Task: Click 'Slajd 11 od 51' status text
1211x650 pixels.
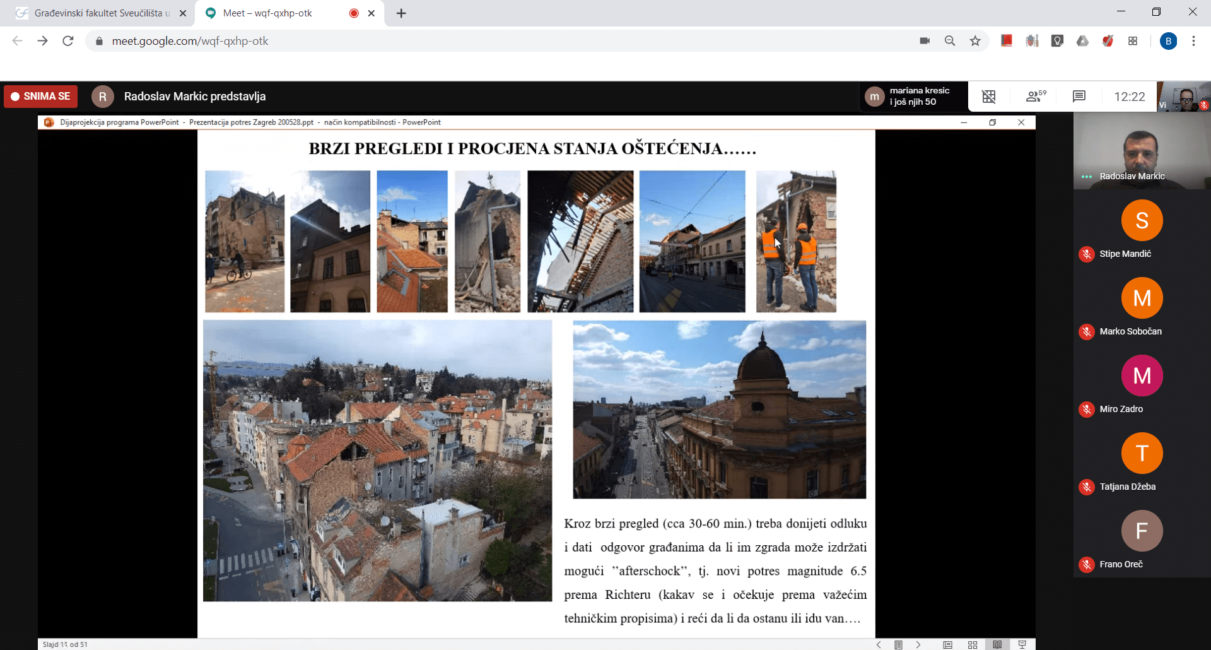Action: click(65, 644)
